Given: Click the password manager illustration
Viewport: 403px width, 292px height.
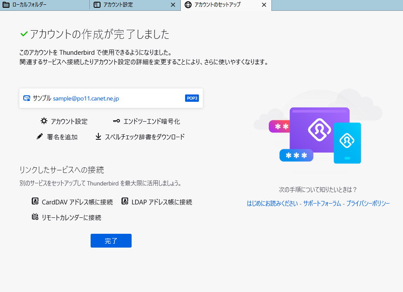Looking at the screenshot, I should (318, 131).
